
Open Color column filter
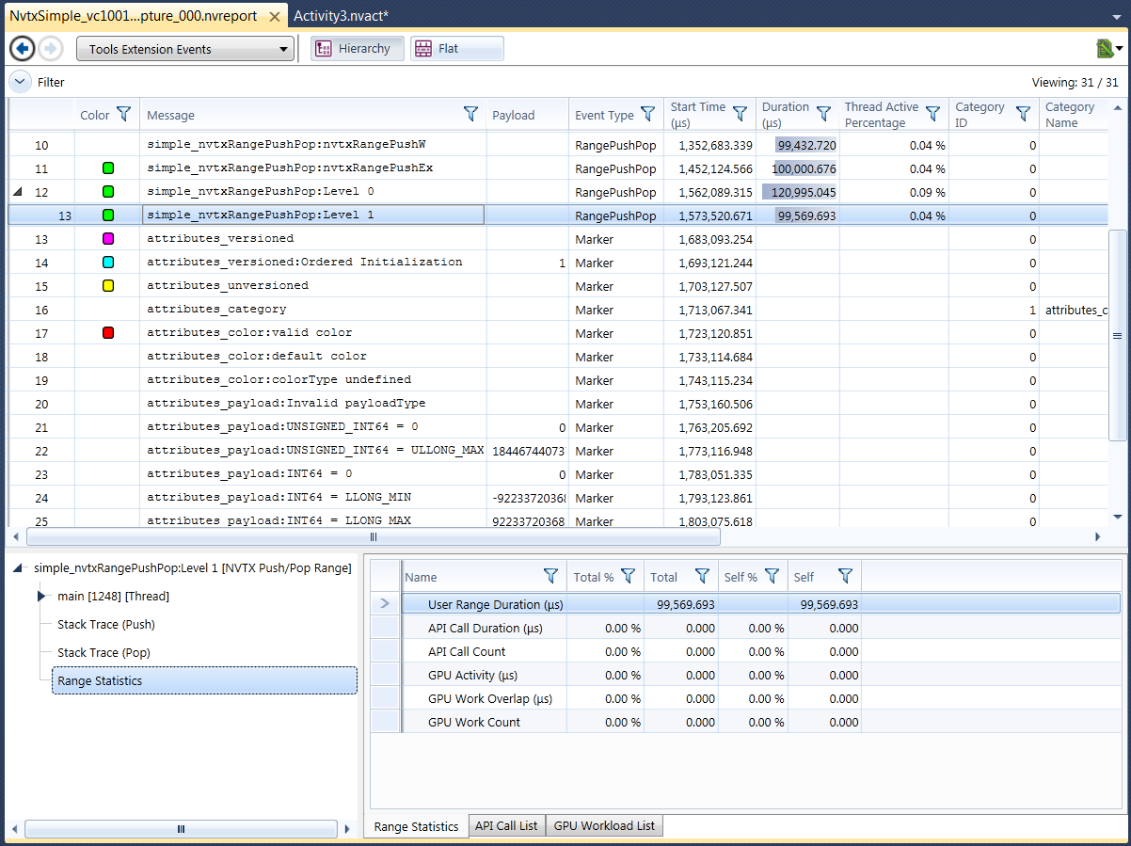(x=123, y=115)
